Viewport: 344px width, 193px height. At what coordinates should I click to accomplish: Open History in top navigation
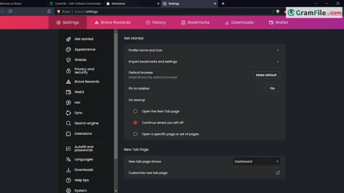click(156, 22)
